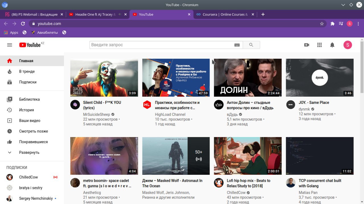
Task: Switch to Coursera Online Courses tab
Action: (x=225, y=14)
